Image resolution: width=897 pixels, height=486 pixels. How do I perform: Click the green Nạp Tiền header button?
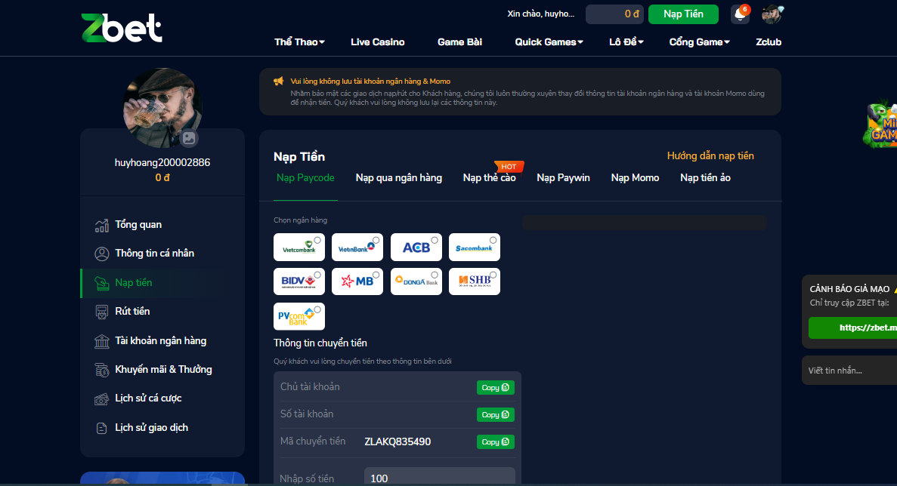683,14
